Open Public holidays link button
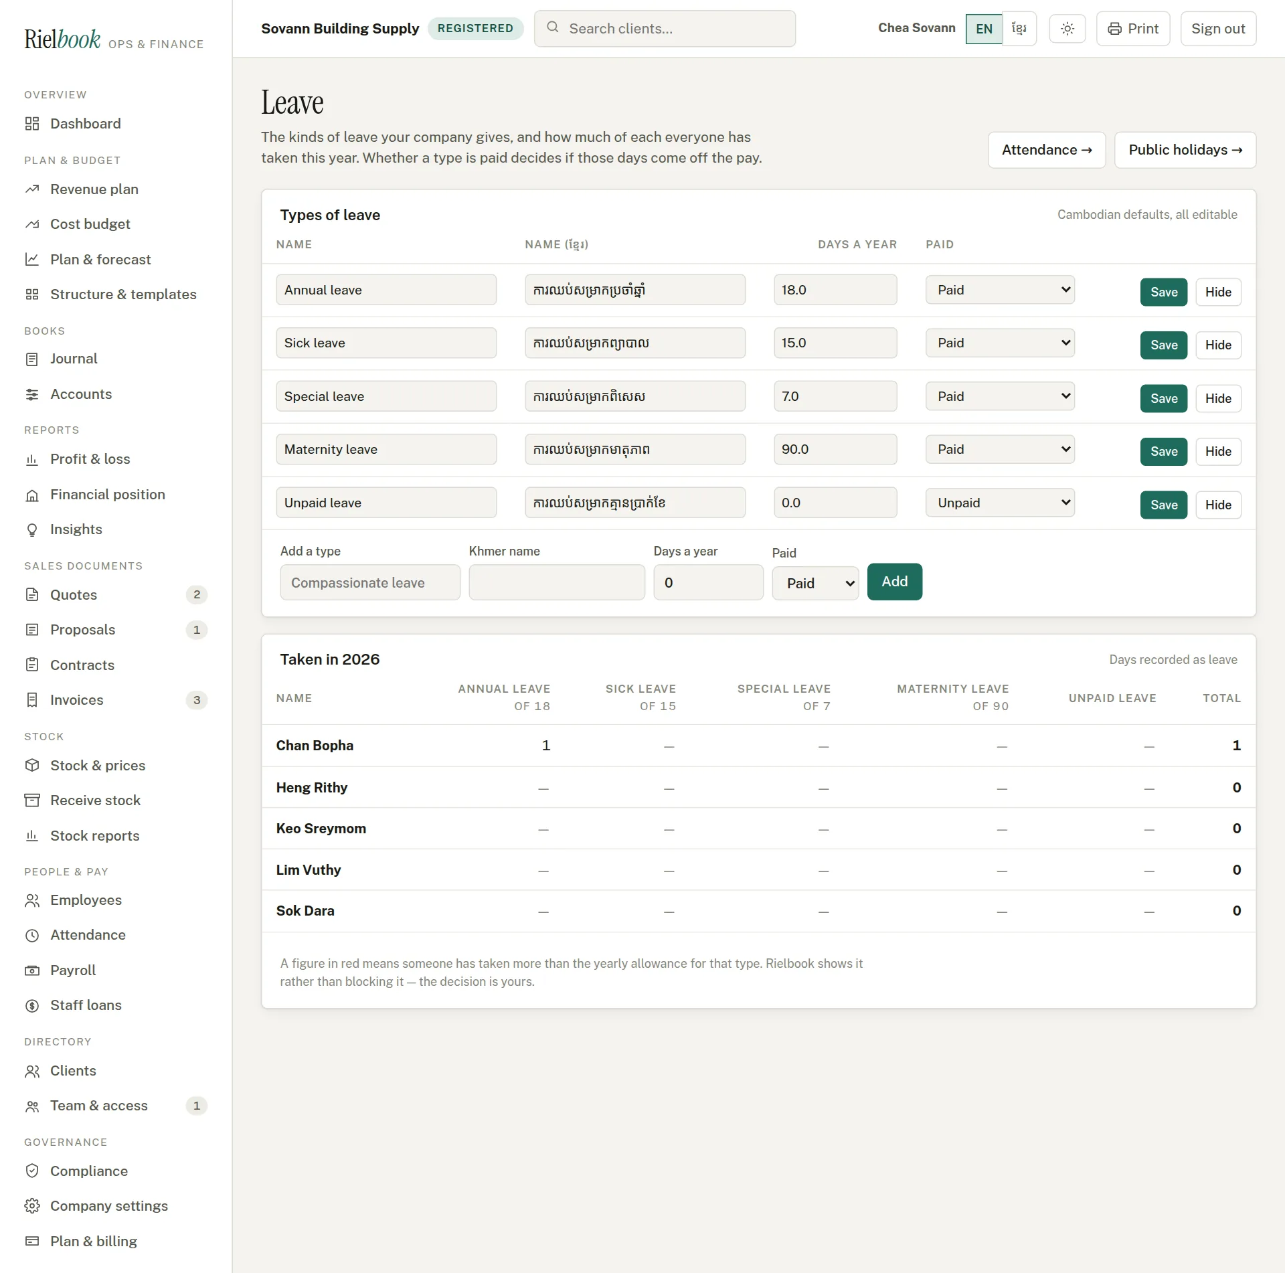This screenshot has height=1273, width=1285. [1185, 150]
